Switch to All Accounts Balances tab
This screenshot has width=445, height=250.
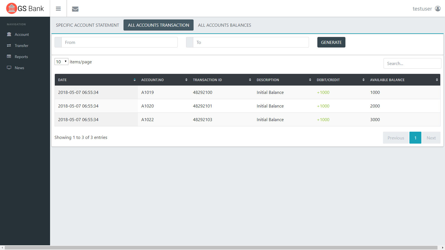[224, 25]
